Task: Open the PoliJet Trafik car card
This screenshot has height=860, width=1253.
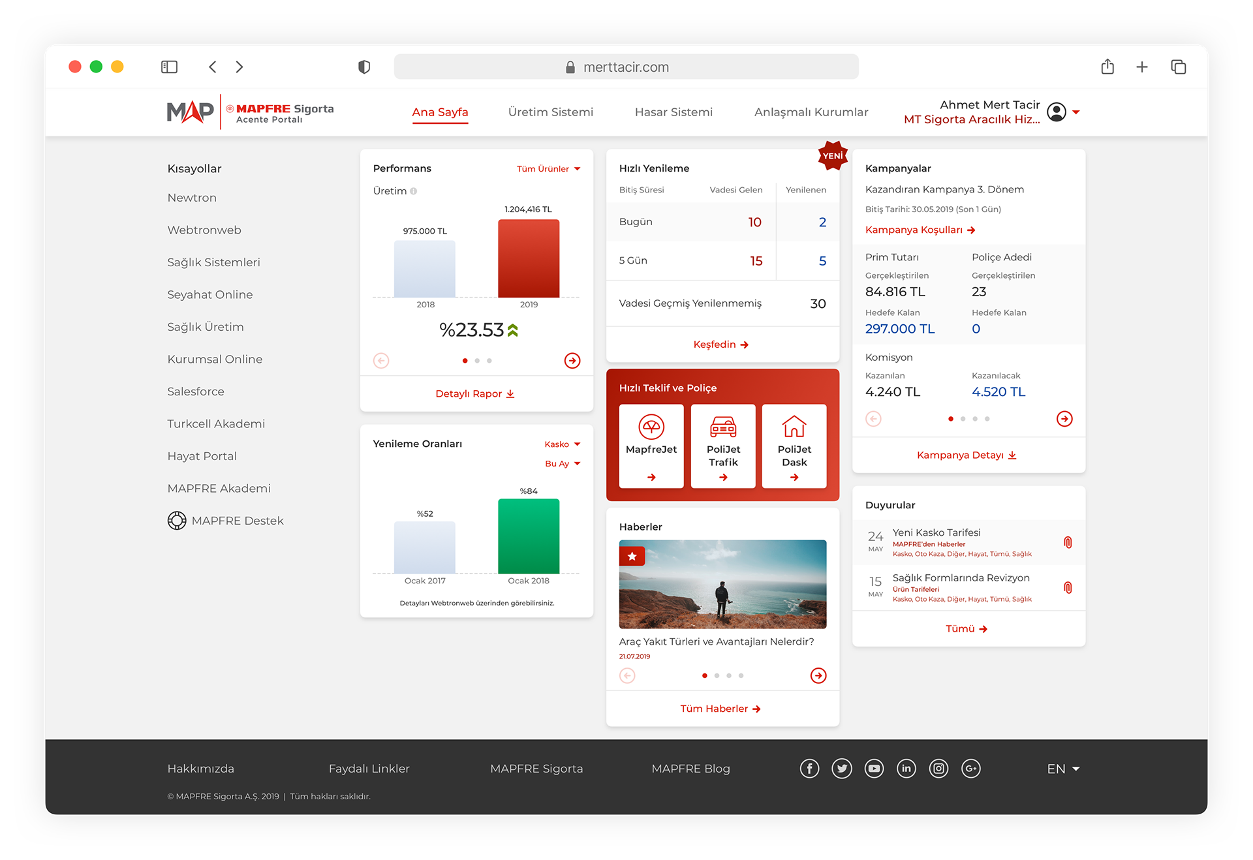Action: pos(723,446)
